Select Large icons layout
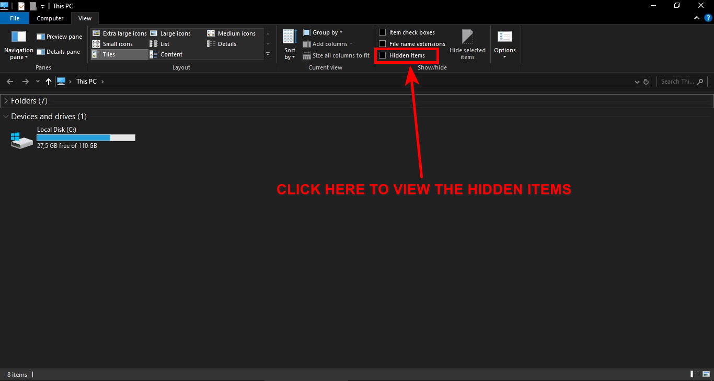This screenshot has height=381, width=714. (x=170, y=33)
